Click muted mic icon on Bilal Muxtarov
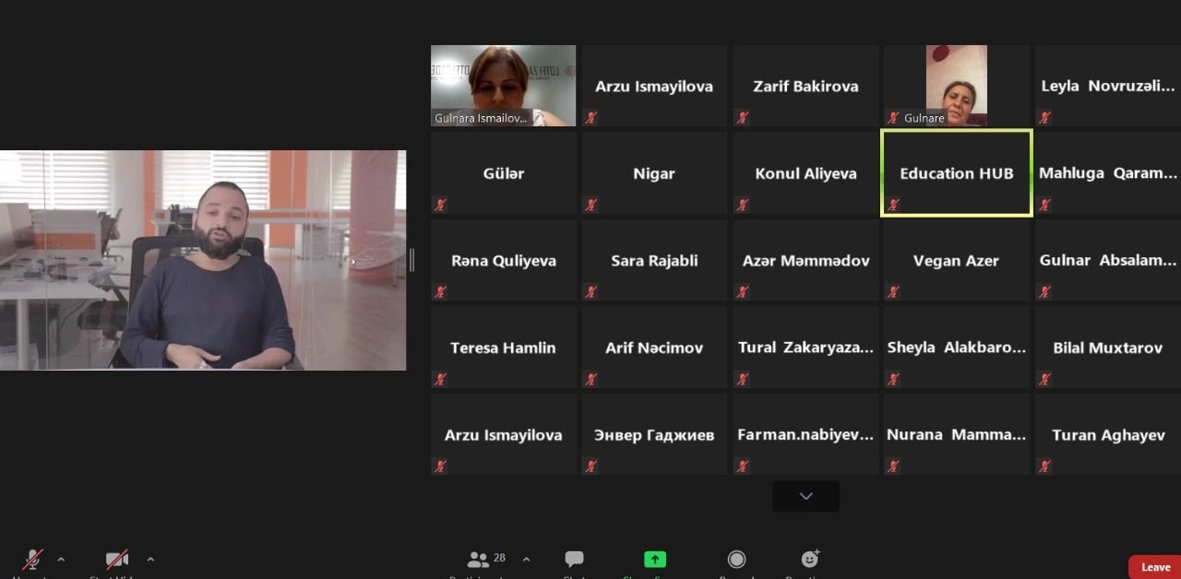 pyautogui.click(x=1044, y=379)
